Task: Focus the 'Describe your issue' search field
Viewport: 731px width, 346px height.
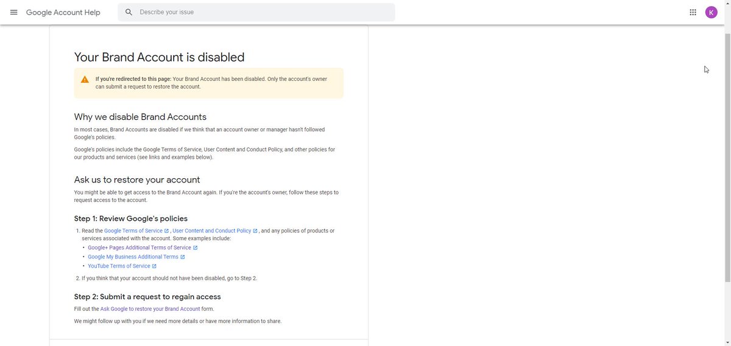Action: (x=256, y=12)
